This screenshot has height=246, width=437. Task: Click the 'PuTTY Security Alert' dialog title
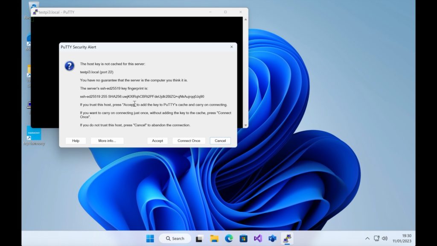coord(79,47)
